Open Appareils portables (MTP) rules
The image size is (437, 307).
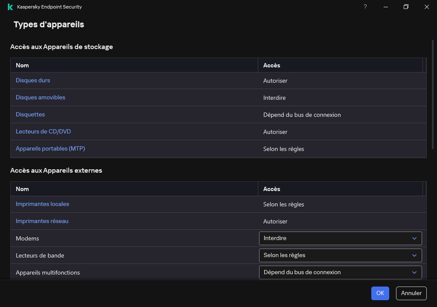[50, 148]
